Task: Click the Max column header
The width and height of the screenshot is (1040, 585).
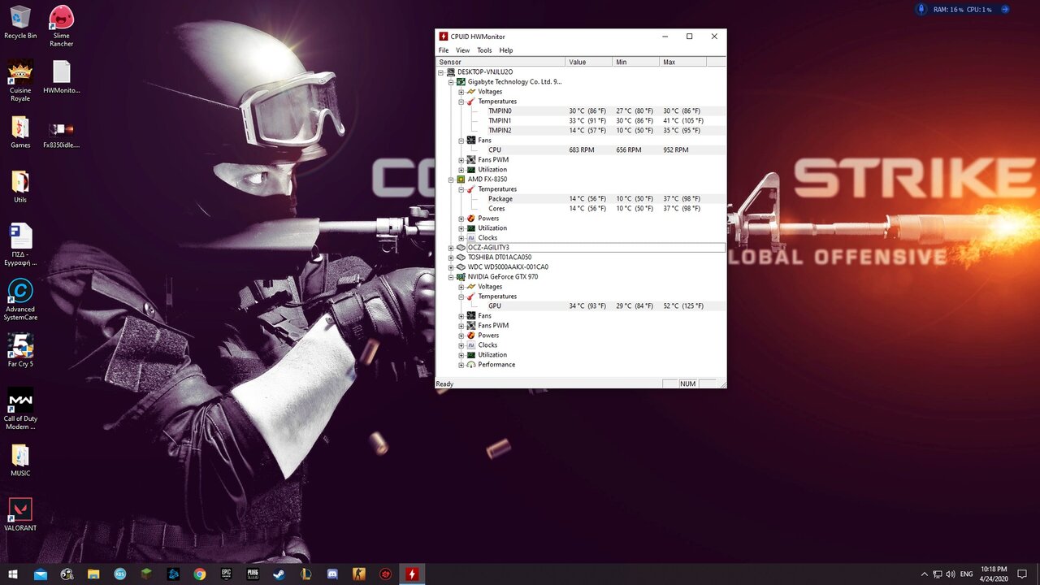Action: 682,62
